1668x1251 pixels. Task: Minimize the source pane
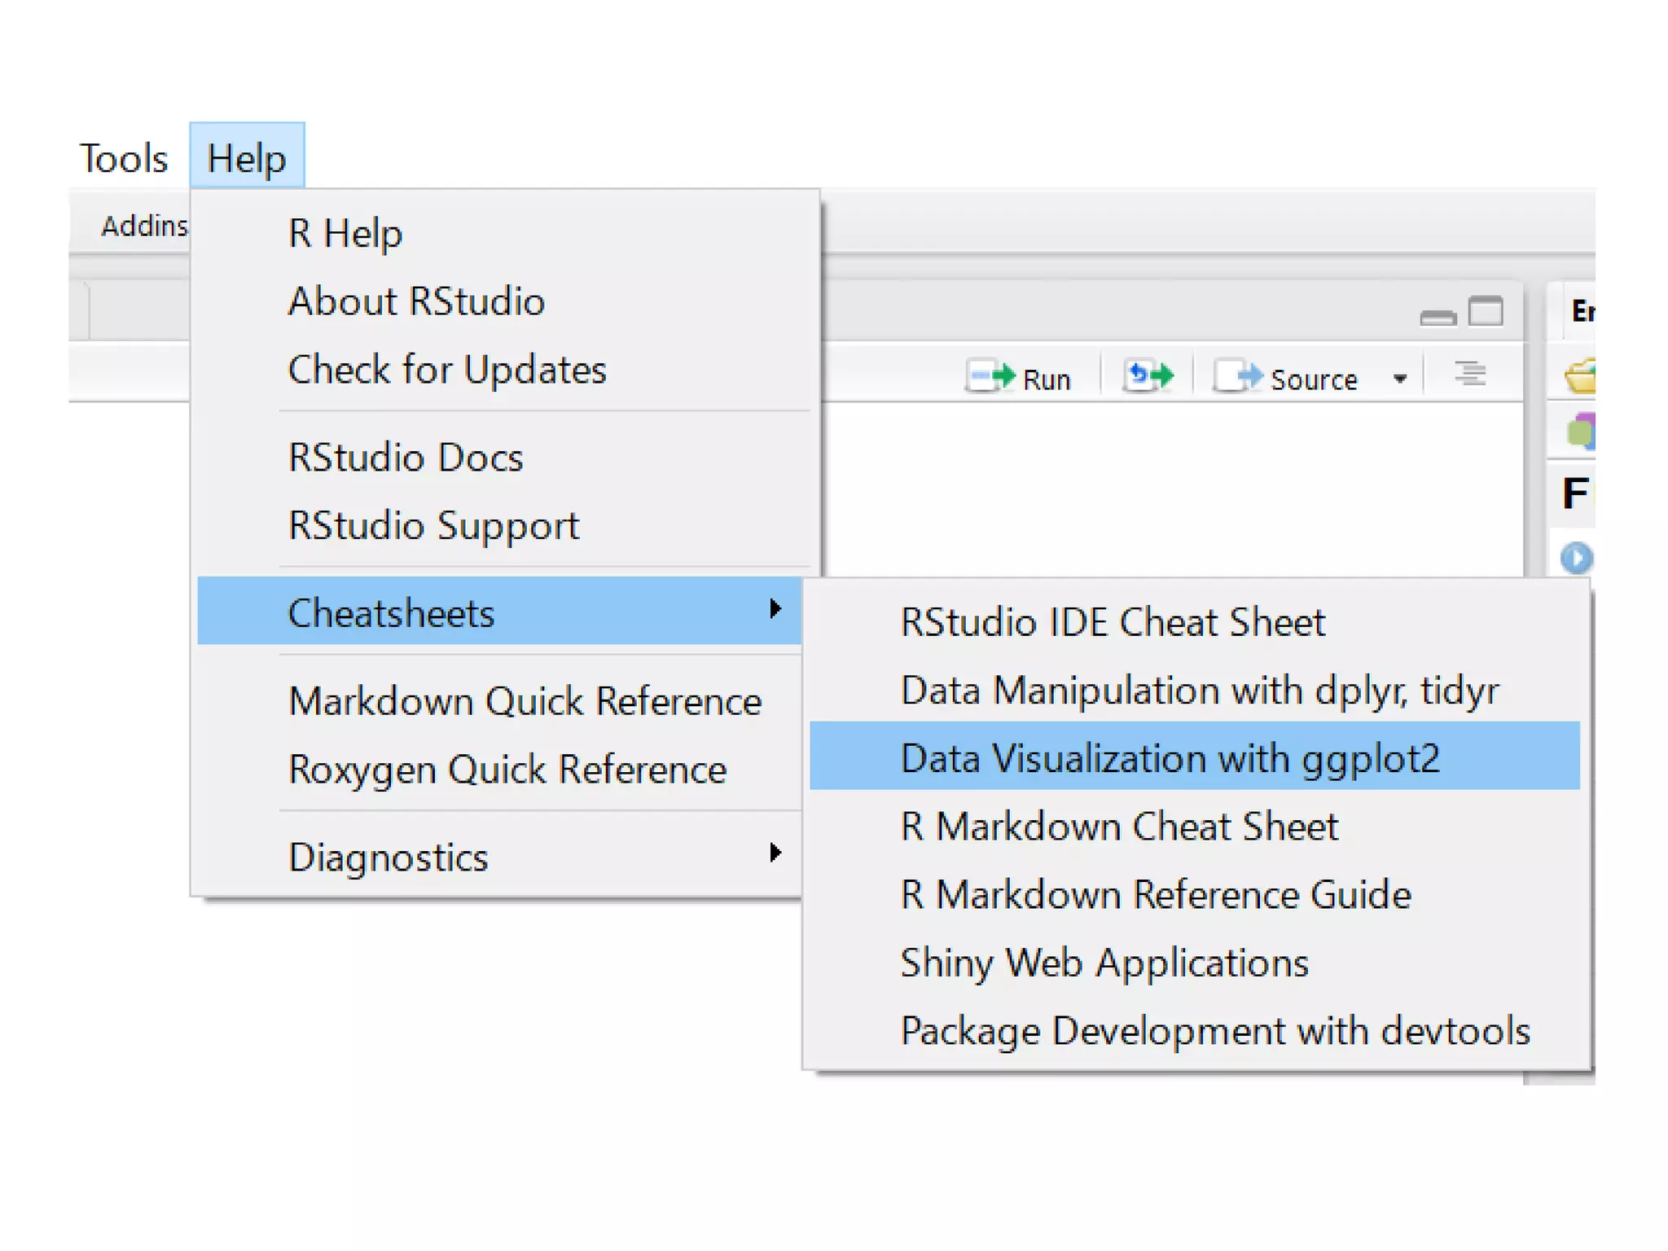click(x=1438, y=317)
